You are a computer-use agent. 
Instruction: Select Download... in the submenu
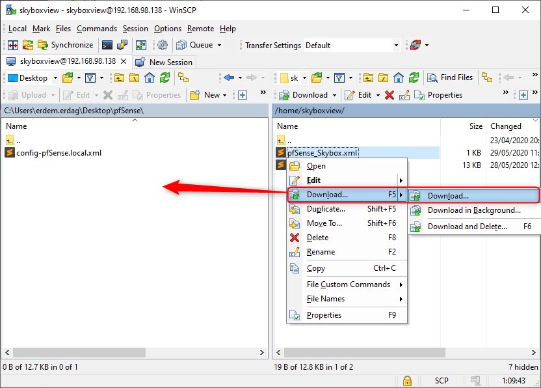474,196
